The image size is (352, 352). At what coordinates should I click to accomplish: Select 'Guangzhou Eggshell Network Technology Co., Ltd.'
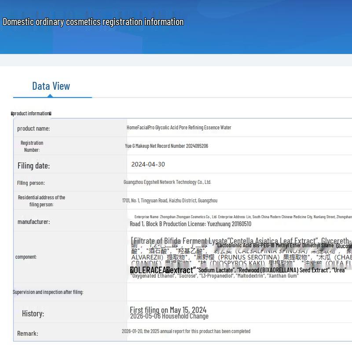pyautogui.click(x=168, y=182)
